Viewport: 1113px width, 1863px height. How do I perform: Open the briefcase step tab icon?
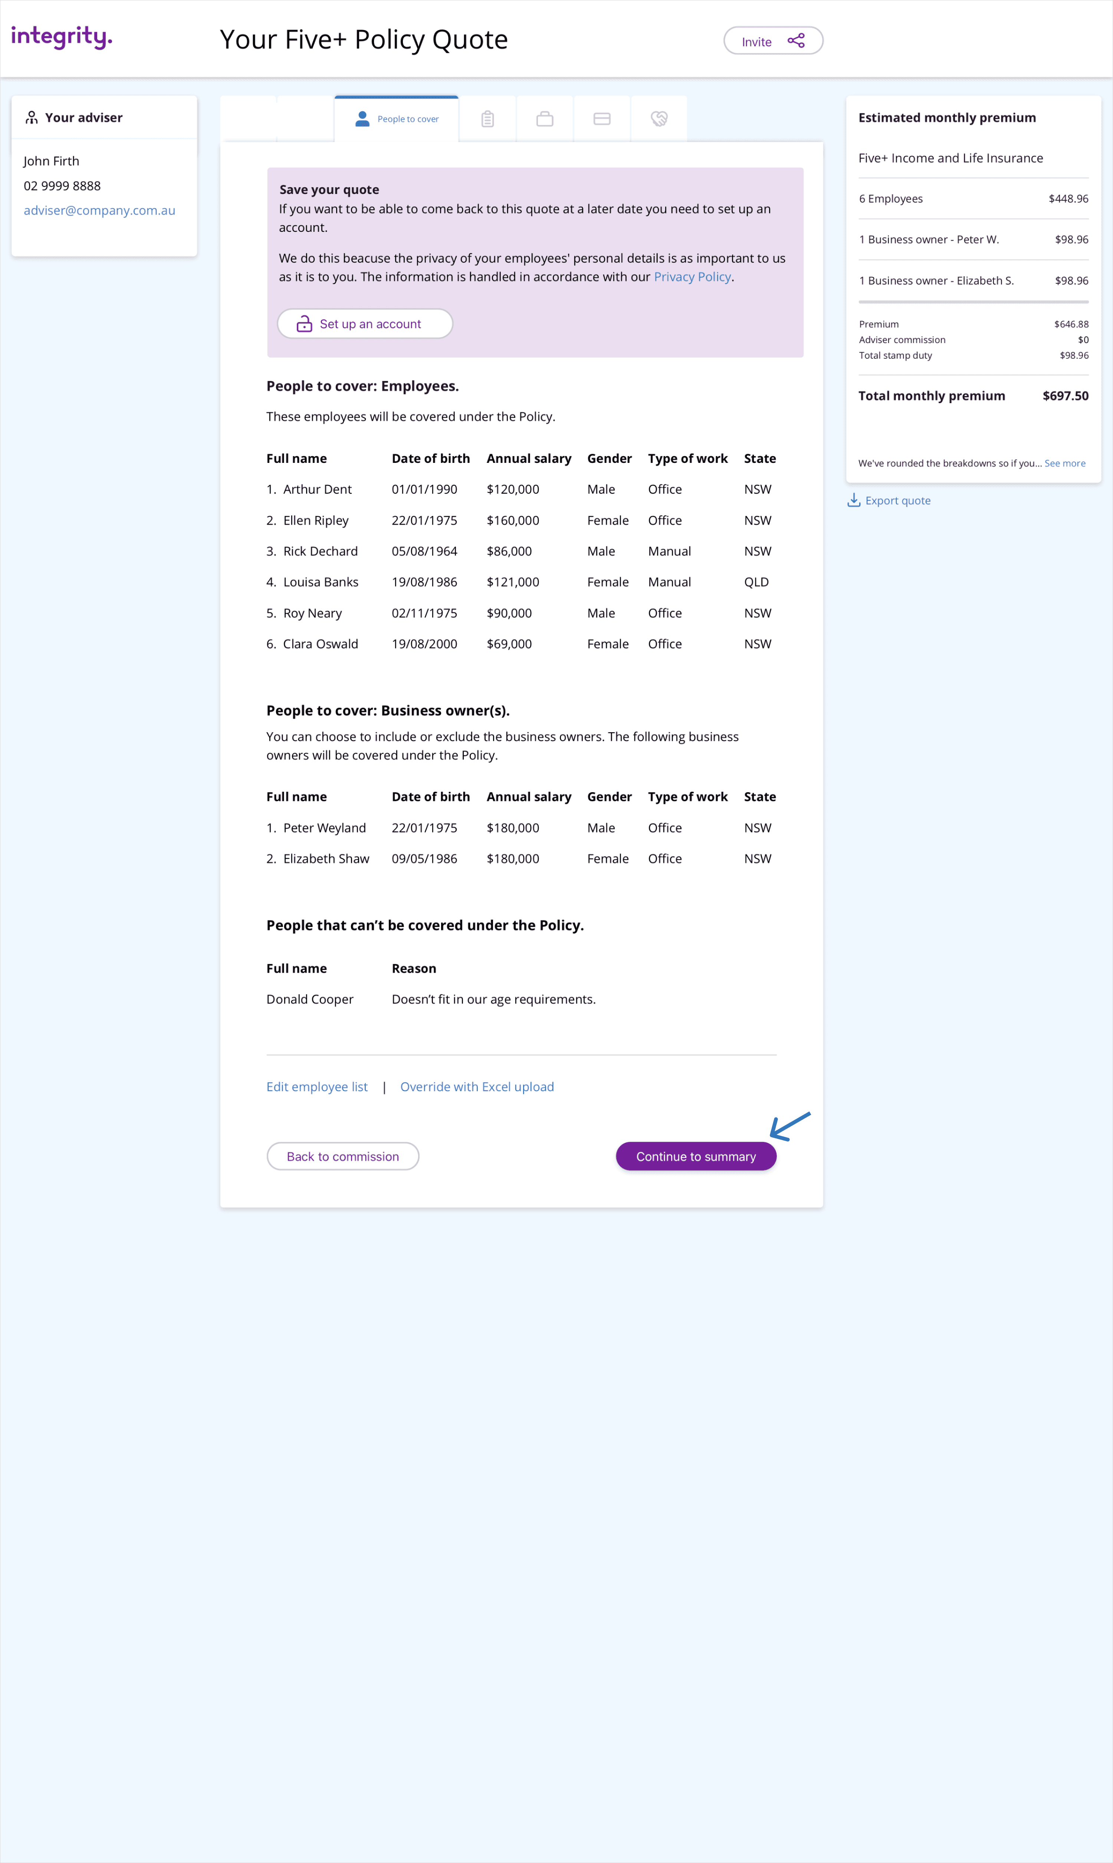coord(545,118)
